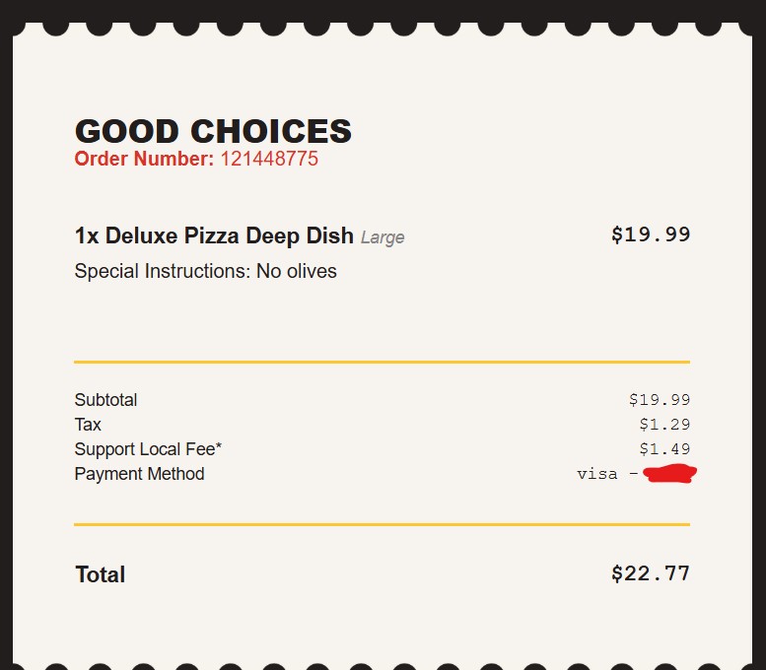The width and height of the screenshot is (766, 670).
Task: Click the Tax amount $1.29
Action: point(664,425)
